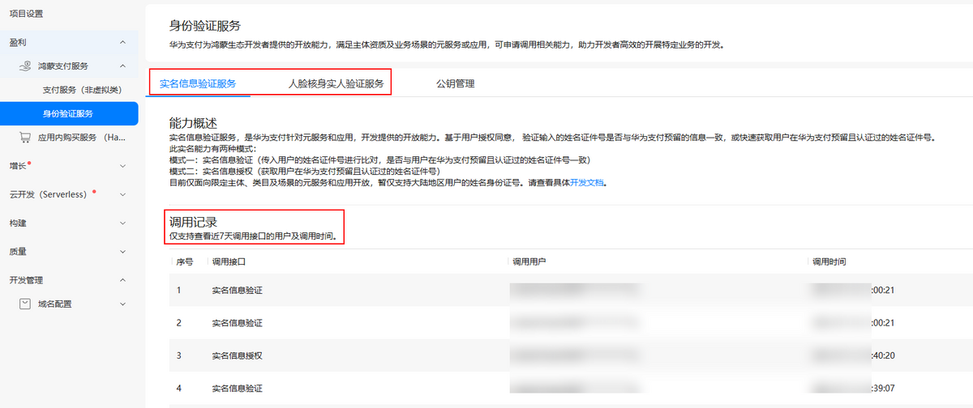Image resolution: width=973 pixels, height=408 pixels.
Task: Click the 鸿蒙支付服务 icon in the sidebar
Action: [26, 66]
